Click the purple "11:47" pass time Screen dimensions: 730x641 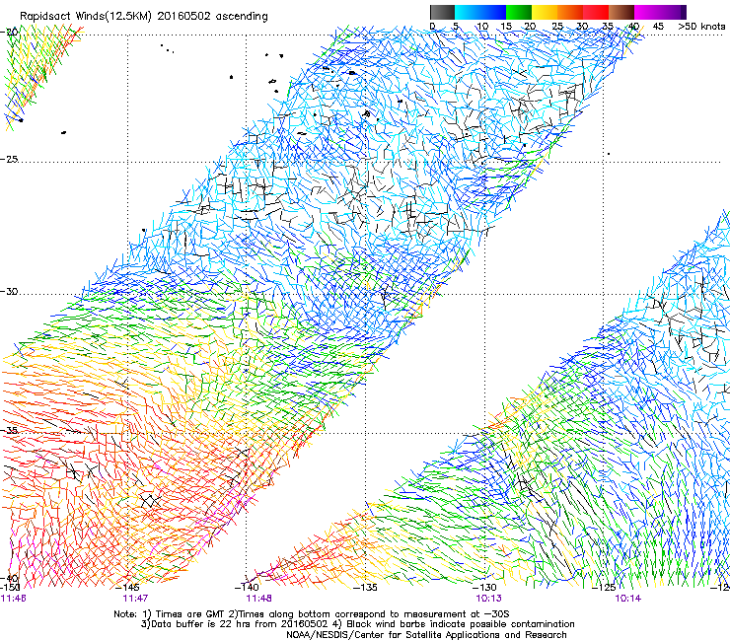(x=135, y=599)
